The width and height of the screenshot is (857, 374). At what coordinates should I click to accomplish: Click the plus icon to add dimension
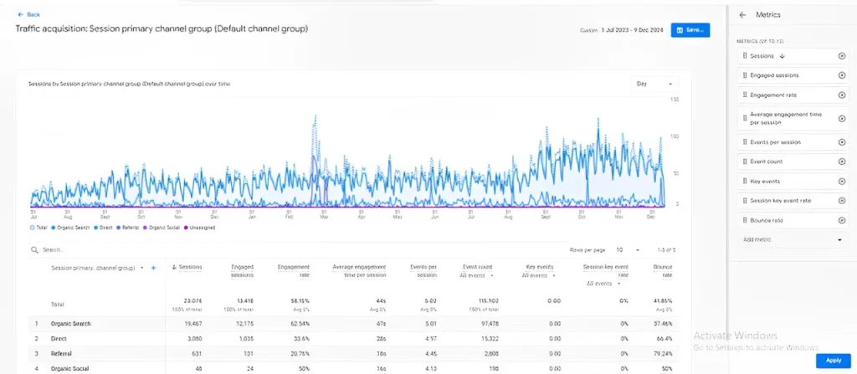pos(153,268)
